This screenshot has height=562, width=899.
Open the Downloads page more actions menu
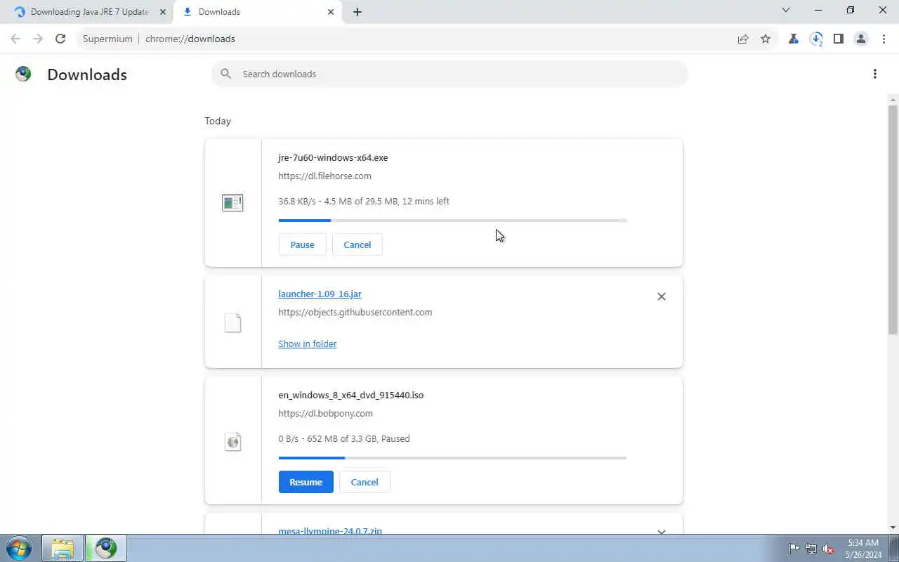[875, 74]
